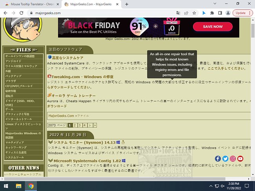Open the Chrome profile avatar
The image size is (255, 191).
pos(228,13)
